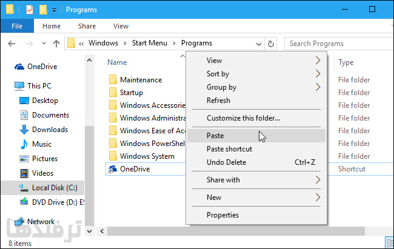Maximize the Programs window
The height and width of the screenshot is (249, 394).
tap(372, 9)
